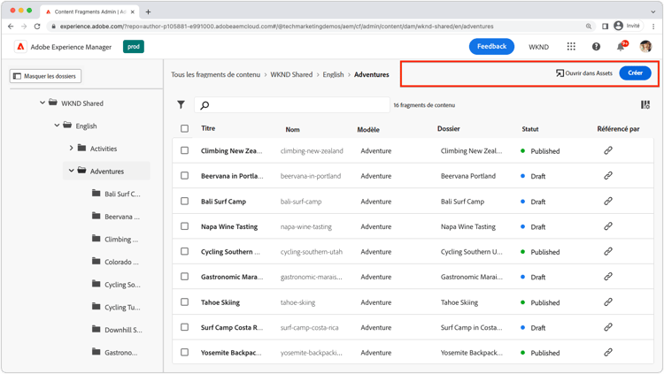Check the Cycling Southern Utah row
664x374 pixels.
(x=185, y=251)
